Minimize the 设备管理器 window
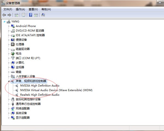Screen dimensions: 164x131 160,2
